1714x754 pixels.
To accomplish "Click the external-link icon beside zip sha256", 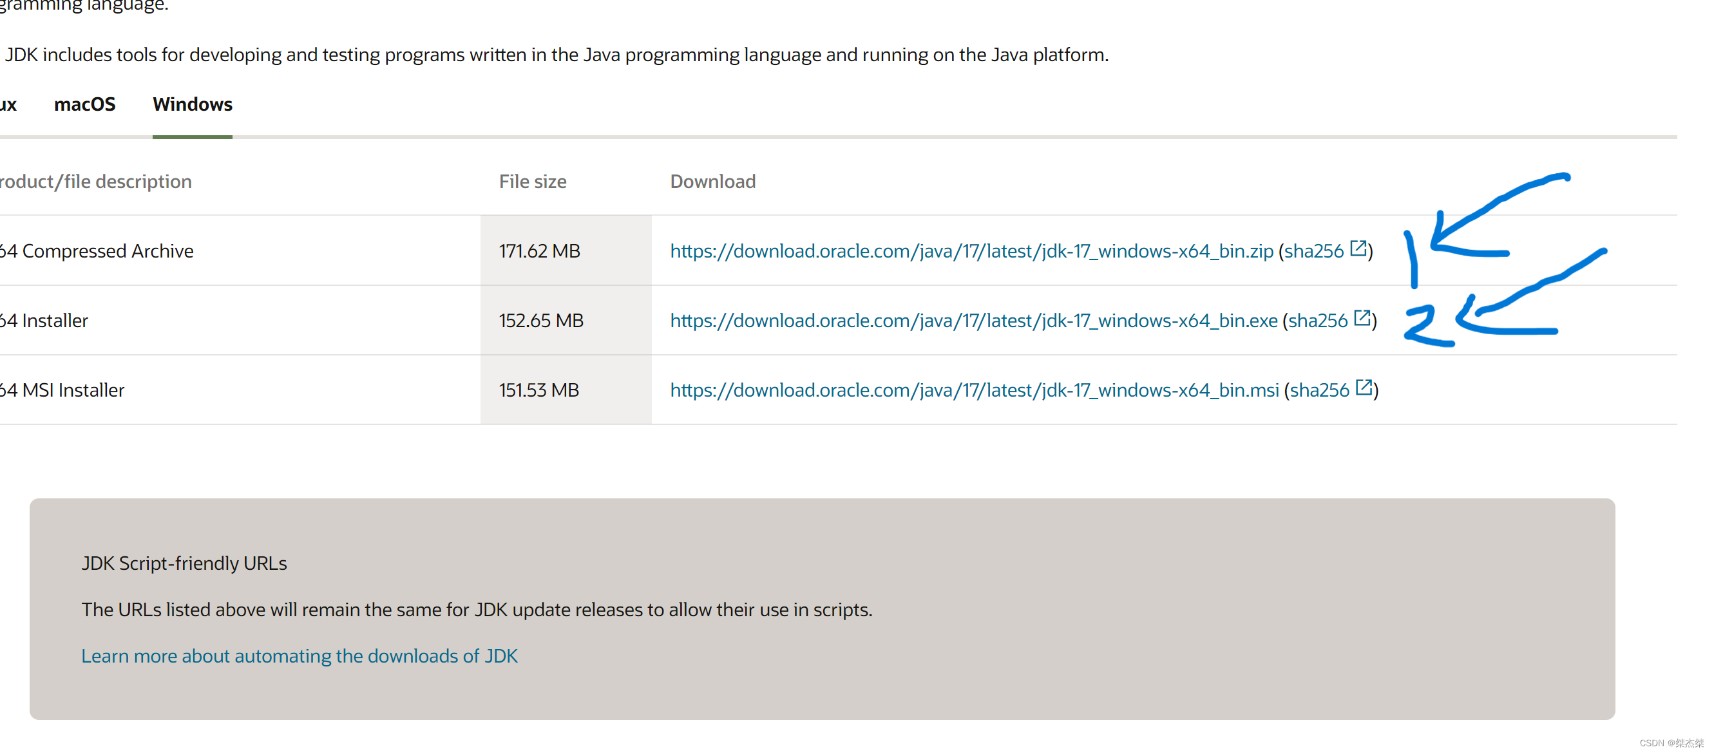I will pos(1358,249).
